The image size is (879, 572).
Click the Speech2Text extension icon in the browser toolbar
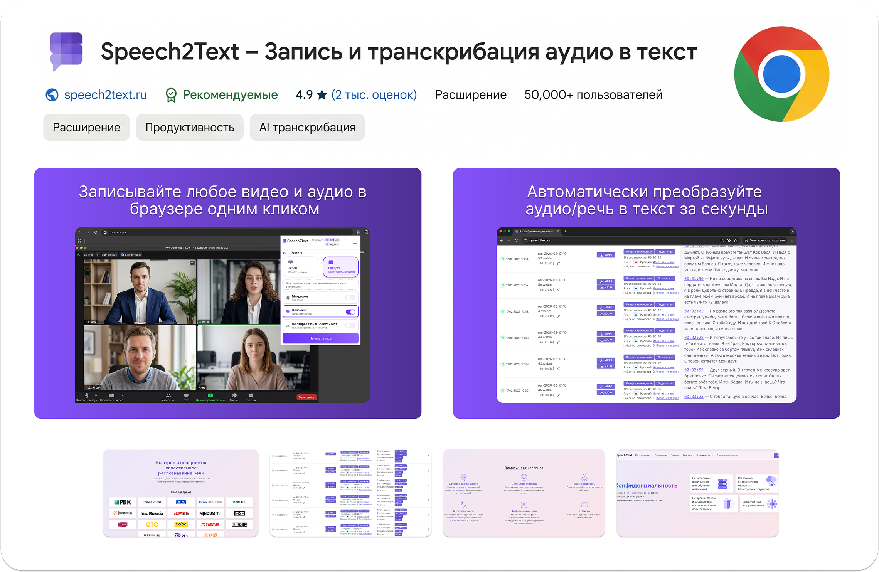click(359, 232)
